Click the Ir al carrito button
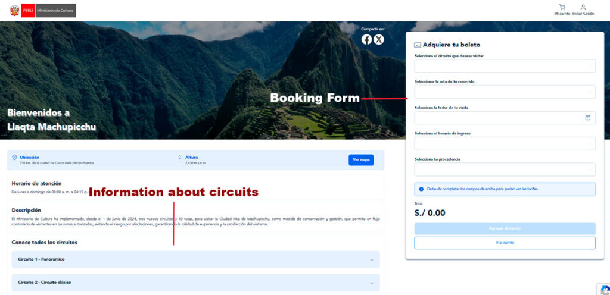610x295 pixels. click(x=505, y=243)
